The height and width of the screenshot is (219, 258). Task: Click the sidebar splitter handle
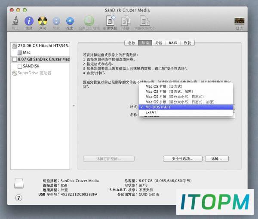pyautogui.click(x=74, y=106)
